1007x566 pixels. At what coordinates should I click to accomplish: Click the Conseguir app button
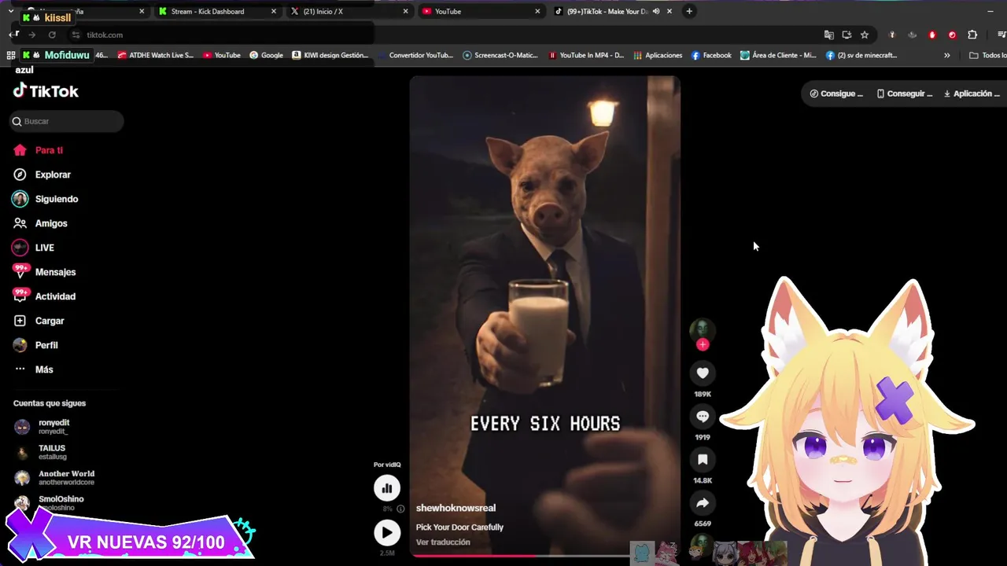(x=905, y=94)
